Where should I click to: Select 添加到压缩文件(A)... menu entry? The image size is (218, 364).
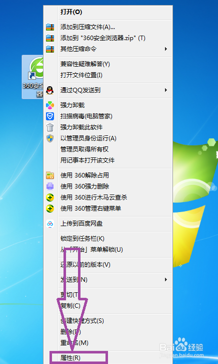pos(87,27)
